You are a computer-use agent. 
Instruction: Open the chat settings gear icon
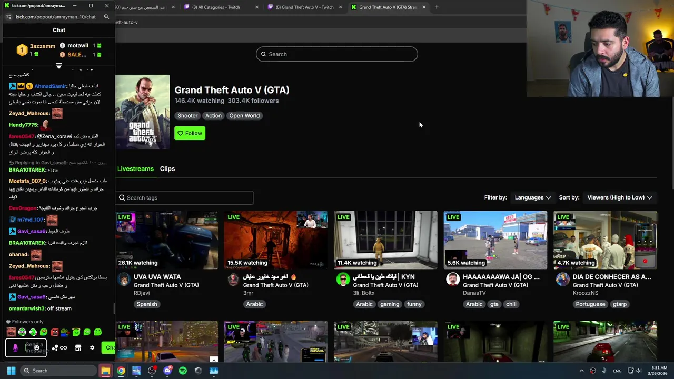[92, 348]
